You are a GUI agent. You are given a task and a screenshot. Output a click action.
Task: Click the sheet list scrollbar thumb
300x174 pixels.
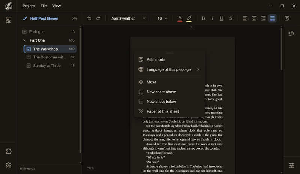point(81,90)
